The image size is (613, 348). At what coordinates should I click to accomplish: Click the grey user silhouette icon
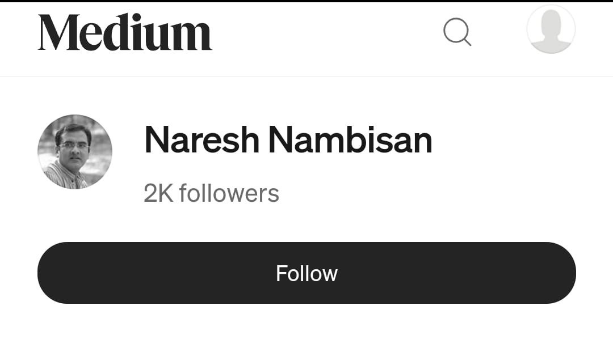[551, 30]
